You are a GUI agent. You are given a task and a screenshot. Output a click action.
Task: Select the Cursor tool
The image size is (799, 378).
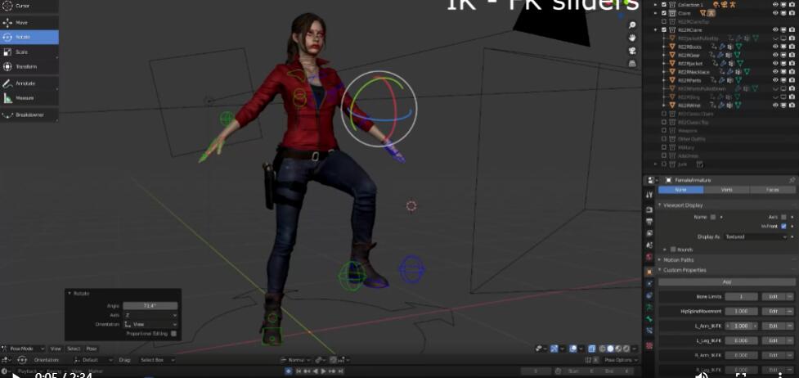coord(29,6)
